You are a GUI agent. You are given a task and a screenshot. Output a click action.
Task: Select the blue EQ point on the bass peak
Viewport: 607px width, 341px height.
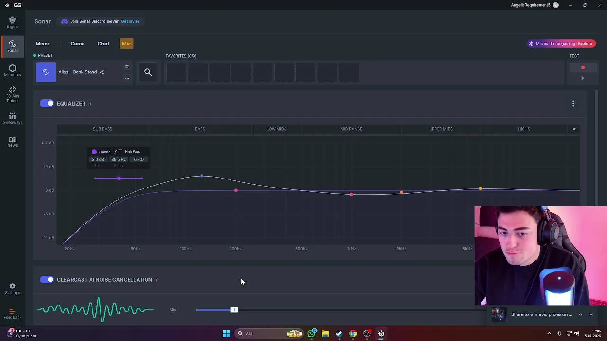point(202,176)
